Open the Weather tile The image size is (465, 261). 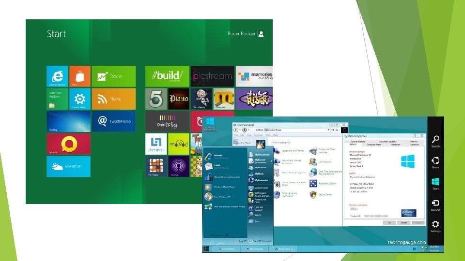pyautogui.click(x=68, y=167)
